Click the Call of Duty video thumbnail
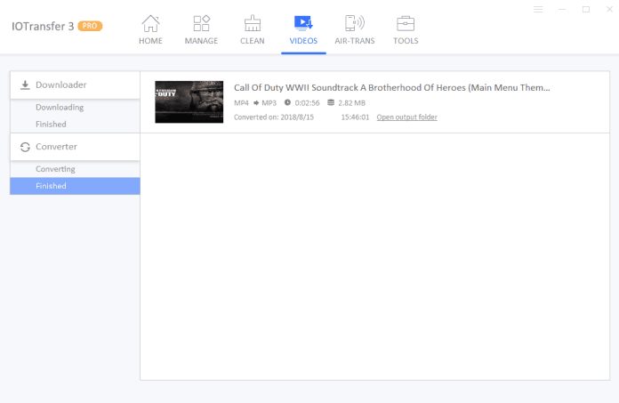619x403 pixels. point(189,101)
